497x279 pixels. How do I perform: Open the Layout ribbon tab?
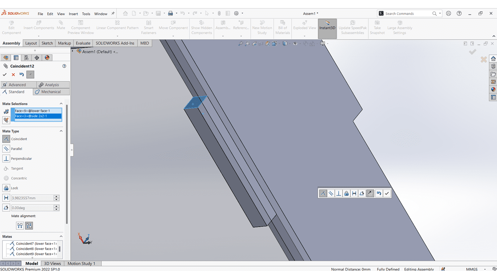pyautogui.click(x=31, y=43)
